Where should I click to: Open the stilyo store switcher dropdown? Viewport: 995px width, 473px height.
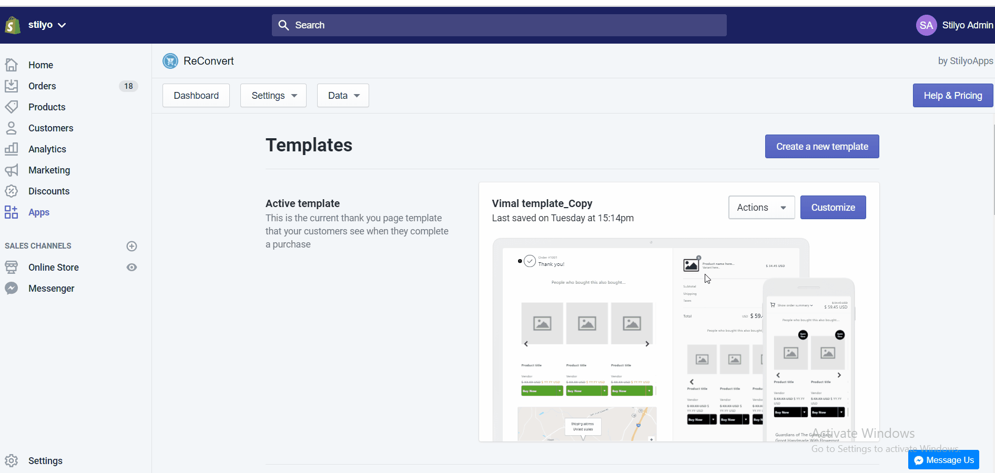tap(47, 25)
